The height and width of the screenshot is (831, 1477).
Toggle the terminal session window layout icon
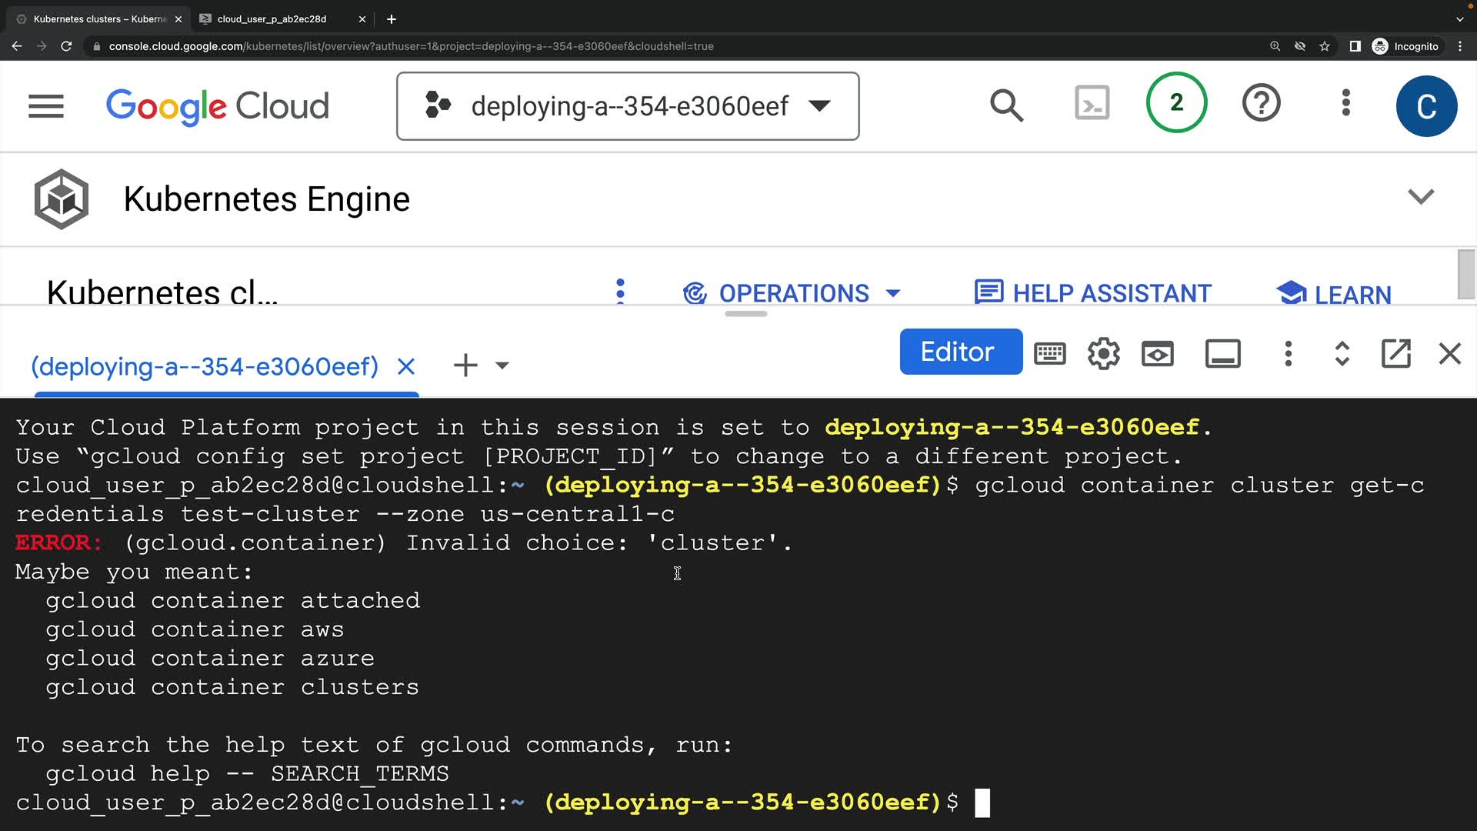click(x=1222, y=354)
